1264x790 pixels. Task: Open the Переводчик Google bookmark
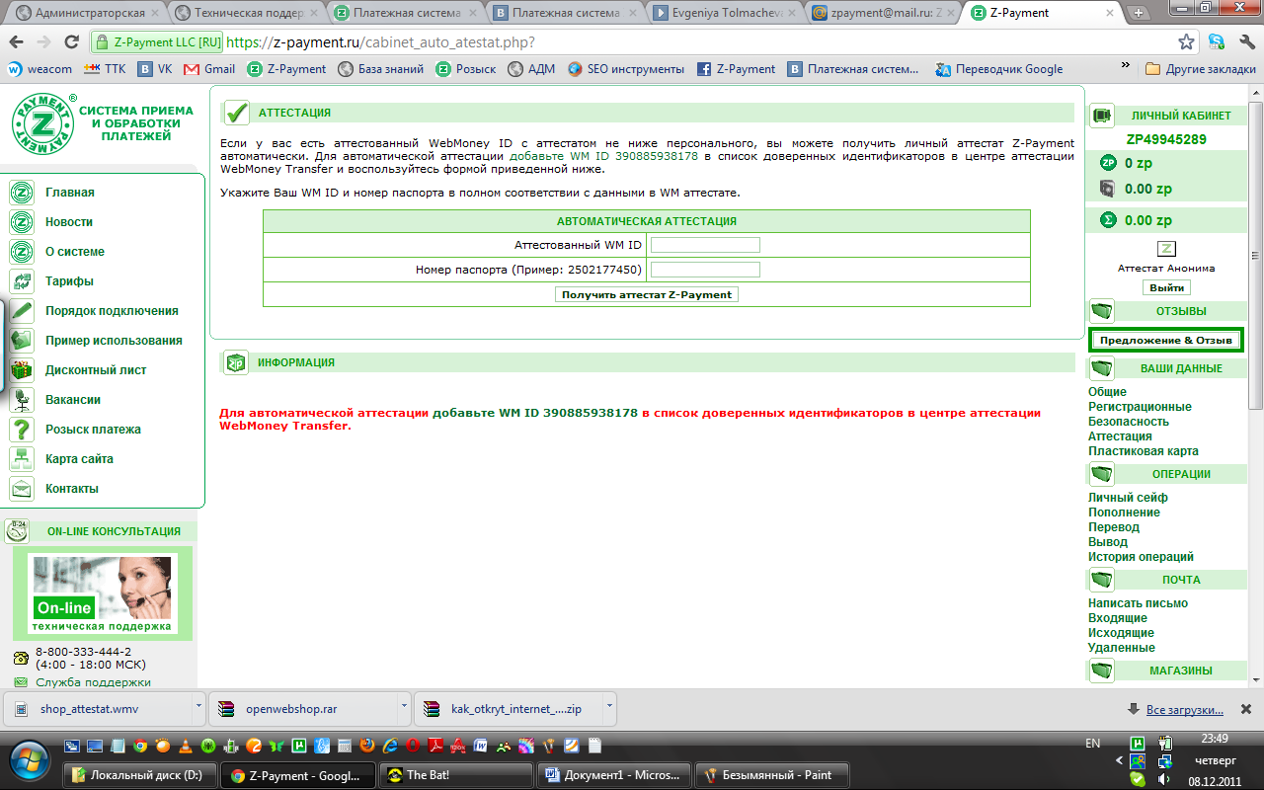pos(999,69)
